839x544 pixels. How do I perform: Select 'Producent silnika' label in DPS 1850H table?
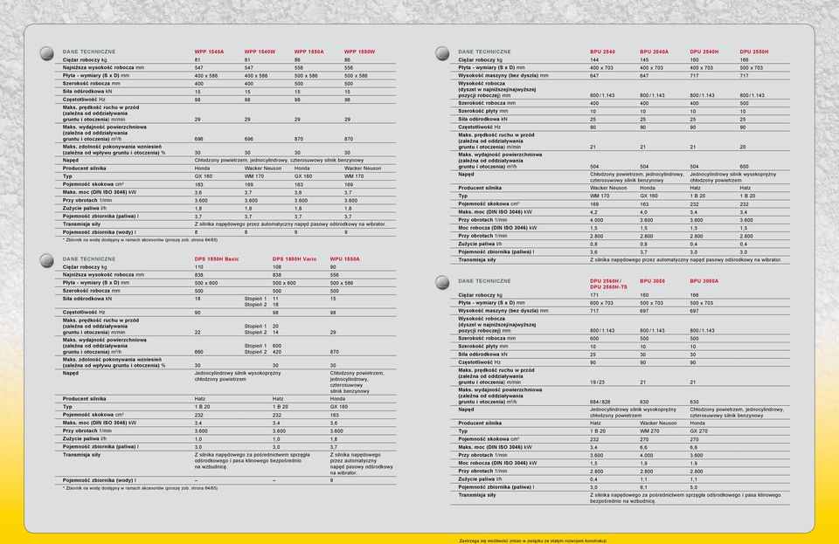[x=84, y=399]
